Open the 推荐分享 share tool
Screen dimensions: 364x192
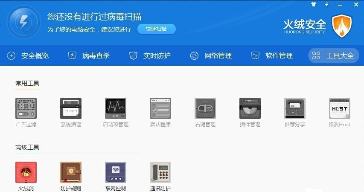tap(295, 108)
